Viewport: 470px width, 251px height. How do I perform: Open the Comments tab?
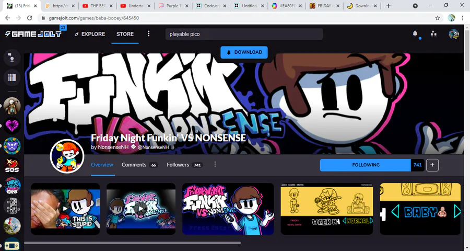(139, 165)
